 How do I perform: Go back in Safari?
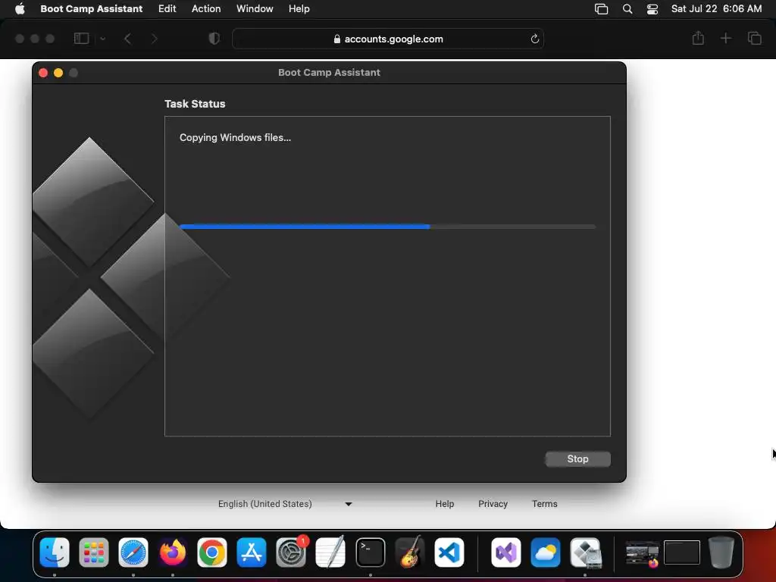[127, 39]
